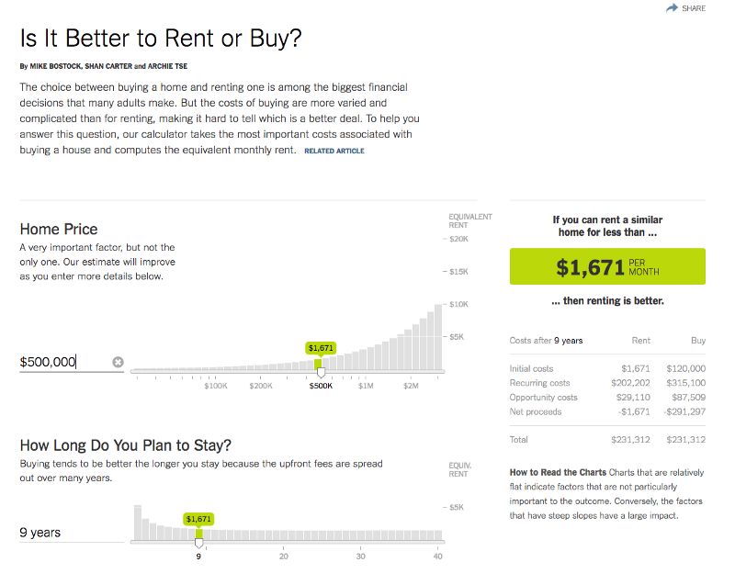The height and width of the screenshot is (585, 735).
Task: Click the tallest bar in home price chart
Action: (x=438, y=337)
